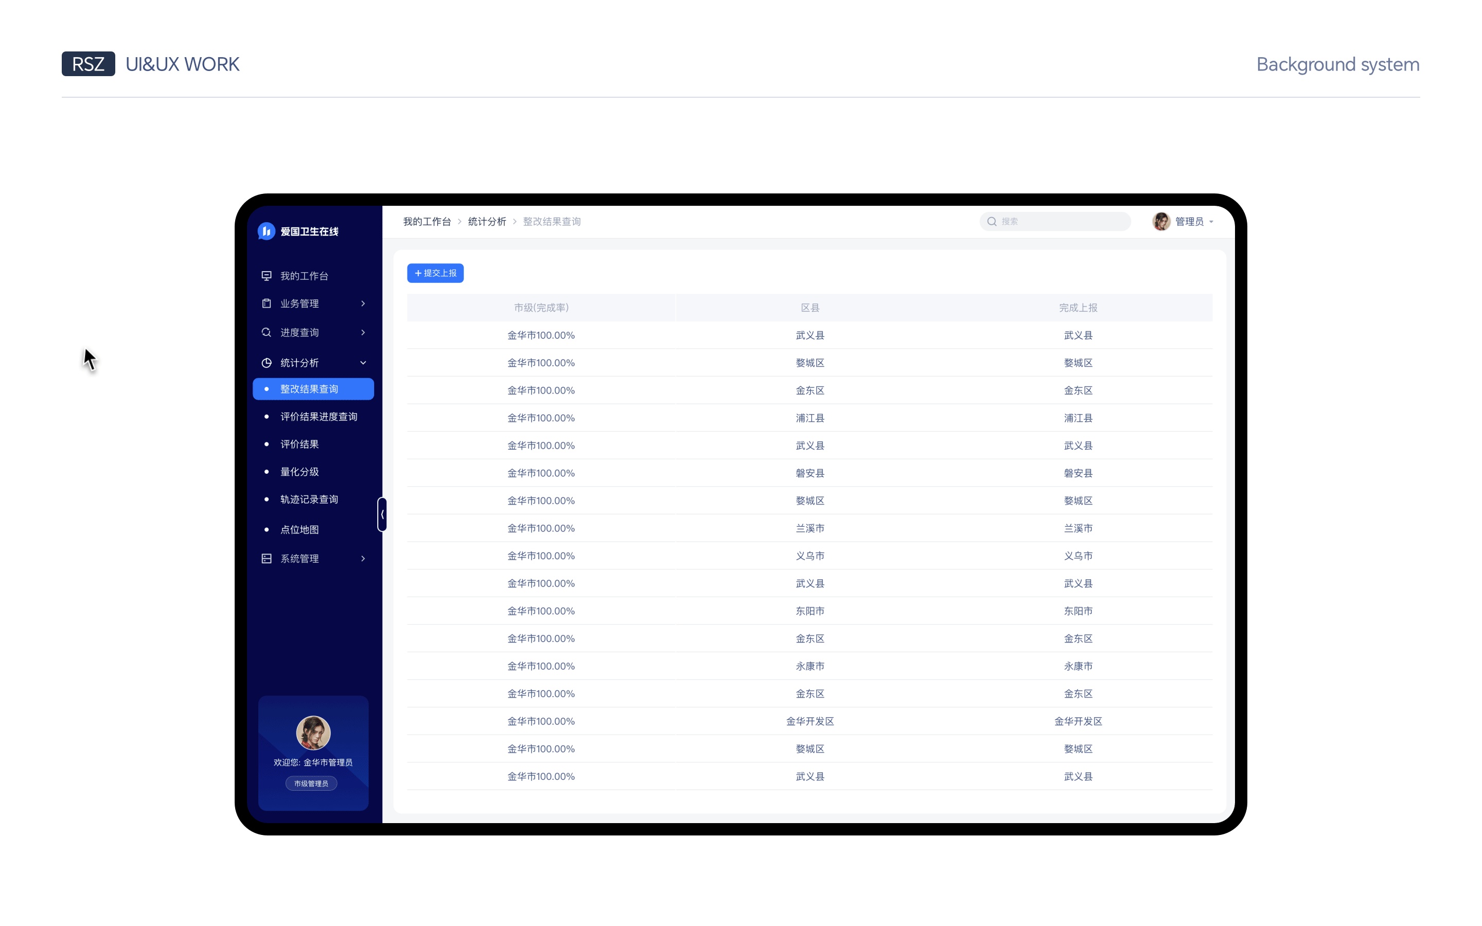Click the monitor icon beside 我的工作台
1482x926 pixels.
267,276
